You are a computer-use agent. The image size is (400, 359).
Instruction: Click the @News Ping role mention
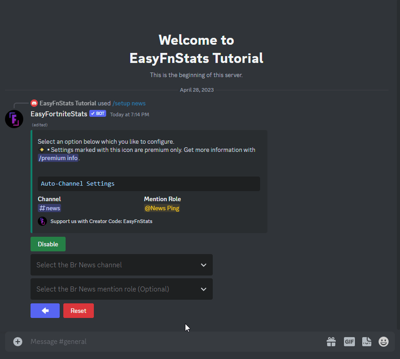[162, 208]
